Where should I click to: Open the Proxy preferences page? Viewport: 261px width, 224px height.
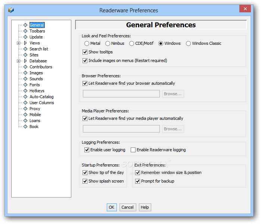(35, 109)
